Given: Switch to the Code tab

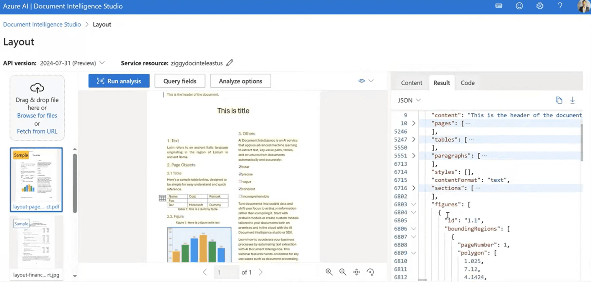Looking at the screenshot, I should tap(468, 83).
